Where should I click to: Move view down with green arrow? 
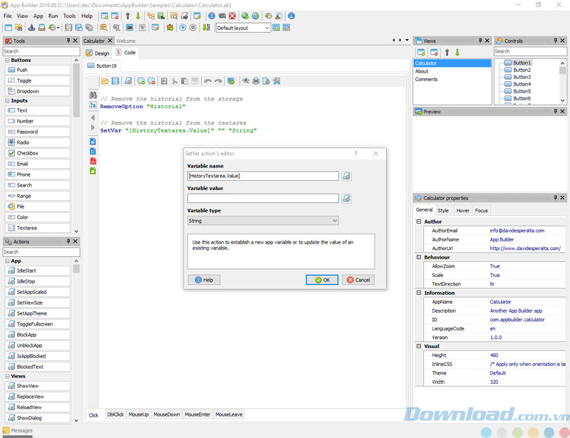pyautogui.click(x=457, y=52)
